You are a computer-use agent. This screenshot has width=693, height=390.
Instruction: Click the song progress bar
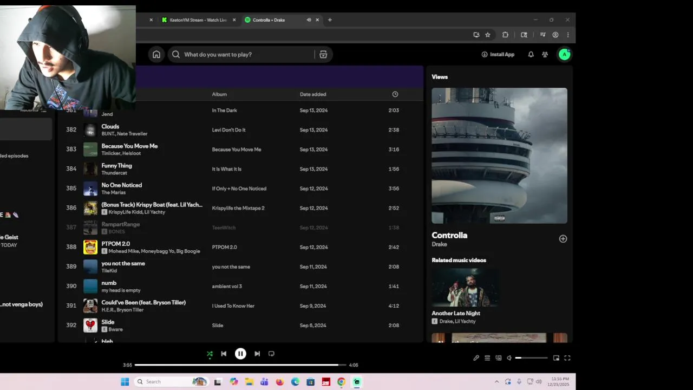pyautogui.click(x=239, y=365)
